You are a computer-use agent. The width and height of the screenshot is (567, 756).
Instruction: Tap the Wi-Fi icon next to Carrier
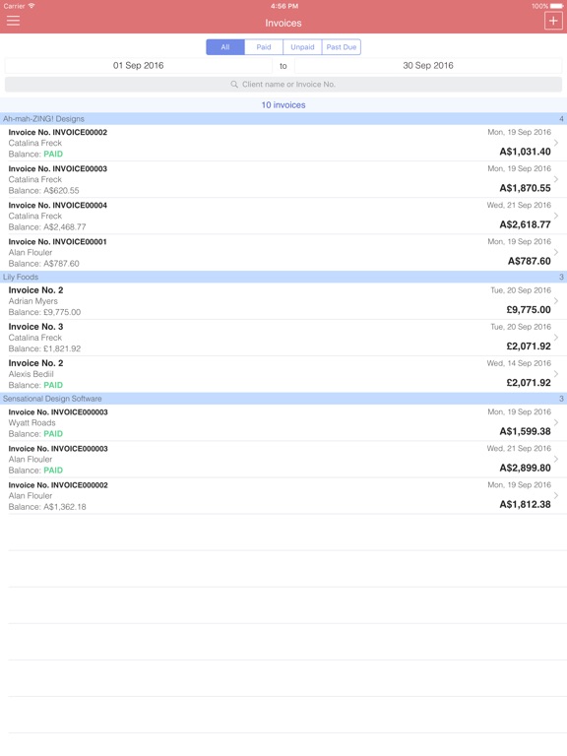coord(31,6)
